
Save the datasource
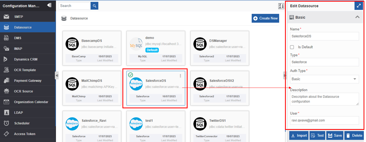[335, 136]
